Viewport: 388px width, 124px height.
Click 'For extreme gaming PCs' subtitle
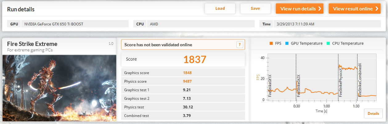click(x=30, y=50)
